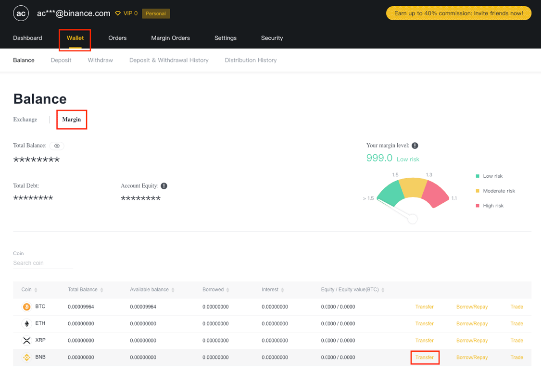This screenshot has height=369, width=541.
Task: Select the BNB coin icon
Action: point(27,357)
